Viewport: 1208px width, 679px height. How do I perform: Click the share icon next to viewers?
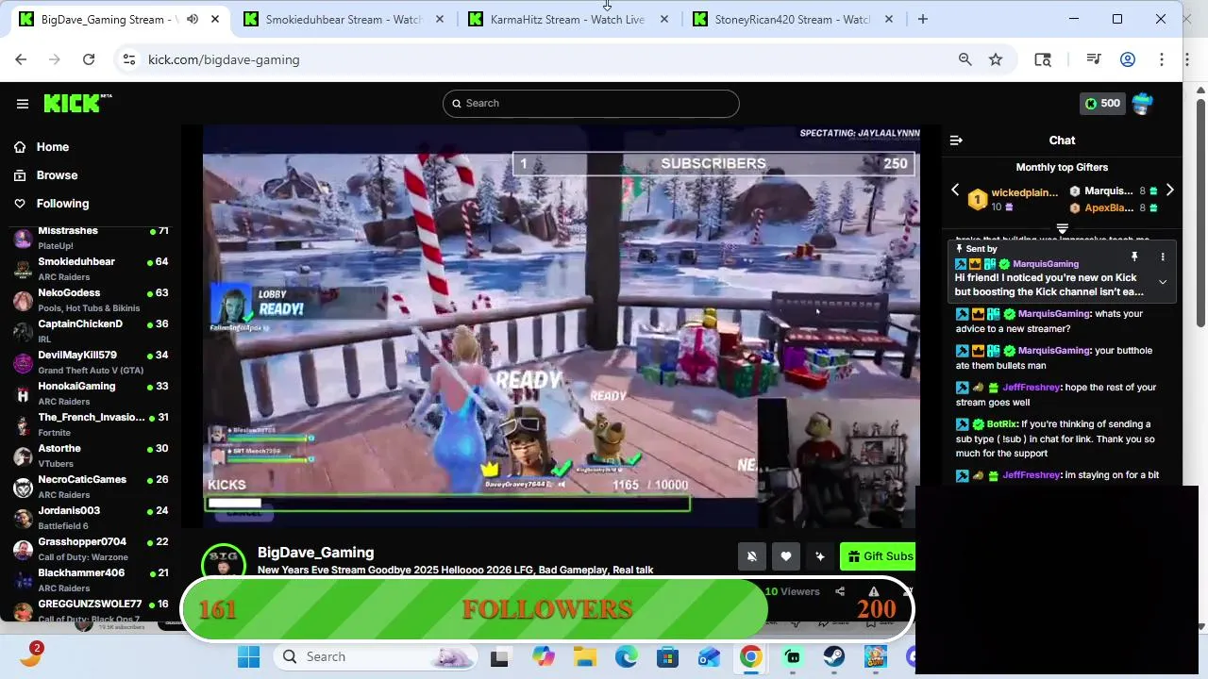[x=840, y=591]
